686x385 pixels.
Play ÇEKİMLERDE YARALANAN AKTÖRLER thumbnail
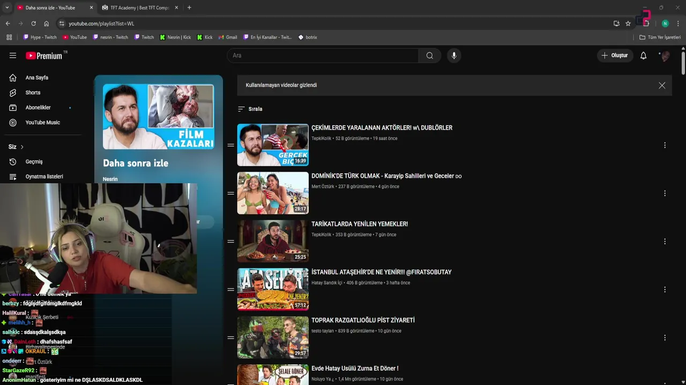[273, 145]
